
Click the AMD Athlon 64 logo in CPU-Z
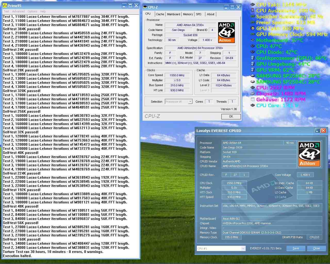(x=226, y=32)
